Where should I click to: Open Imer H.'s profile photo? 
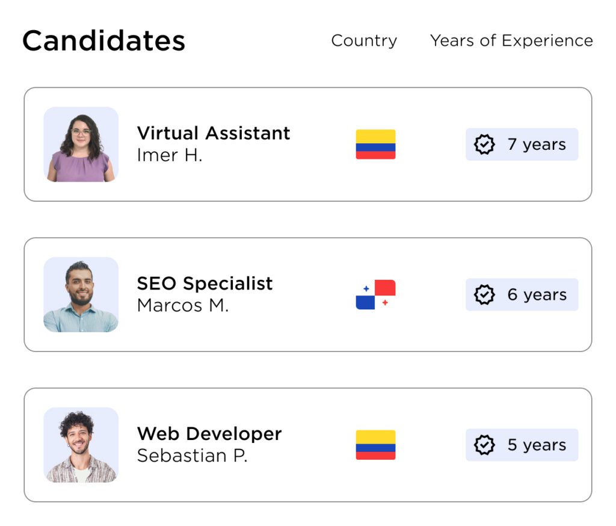(x=81, y=144)
